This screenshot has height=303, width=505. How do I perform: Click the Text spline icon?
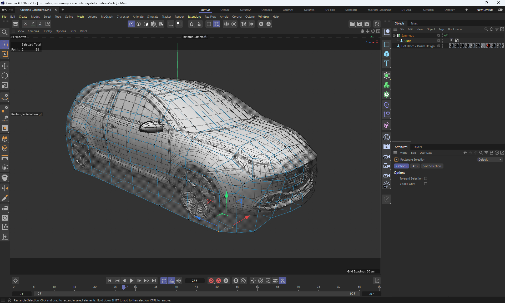coord(386,63)
